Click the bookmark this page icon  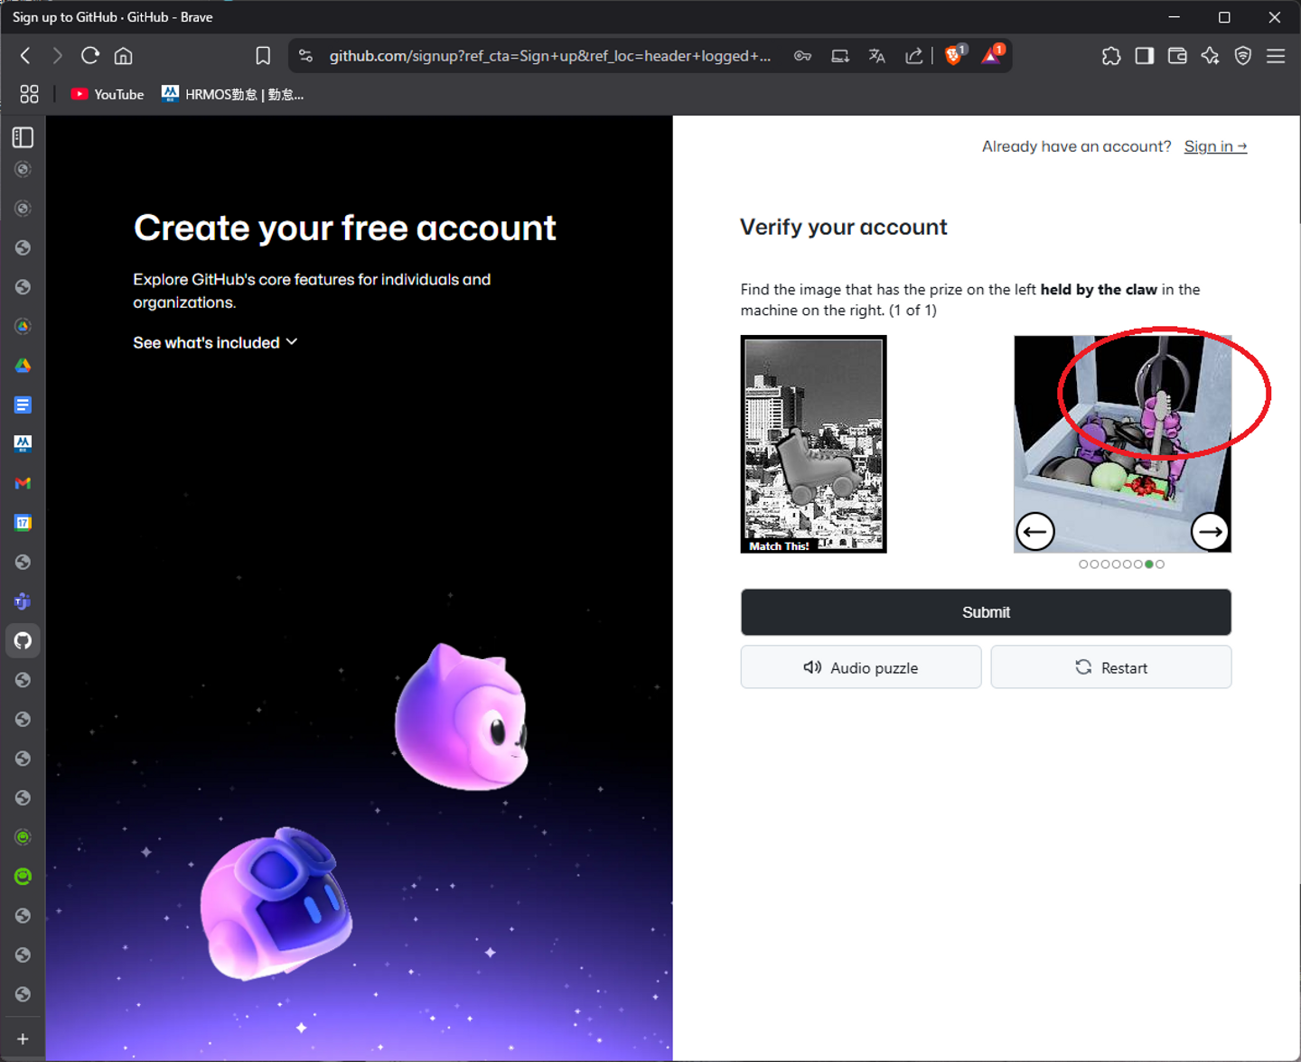pyautogui.click(x=263, y=56)
